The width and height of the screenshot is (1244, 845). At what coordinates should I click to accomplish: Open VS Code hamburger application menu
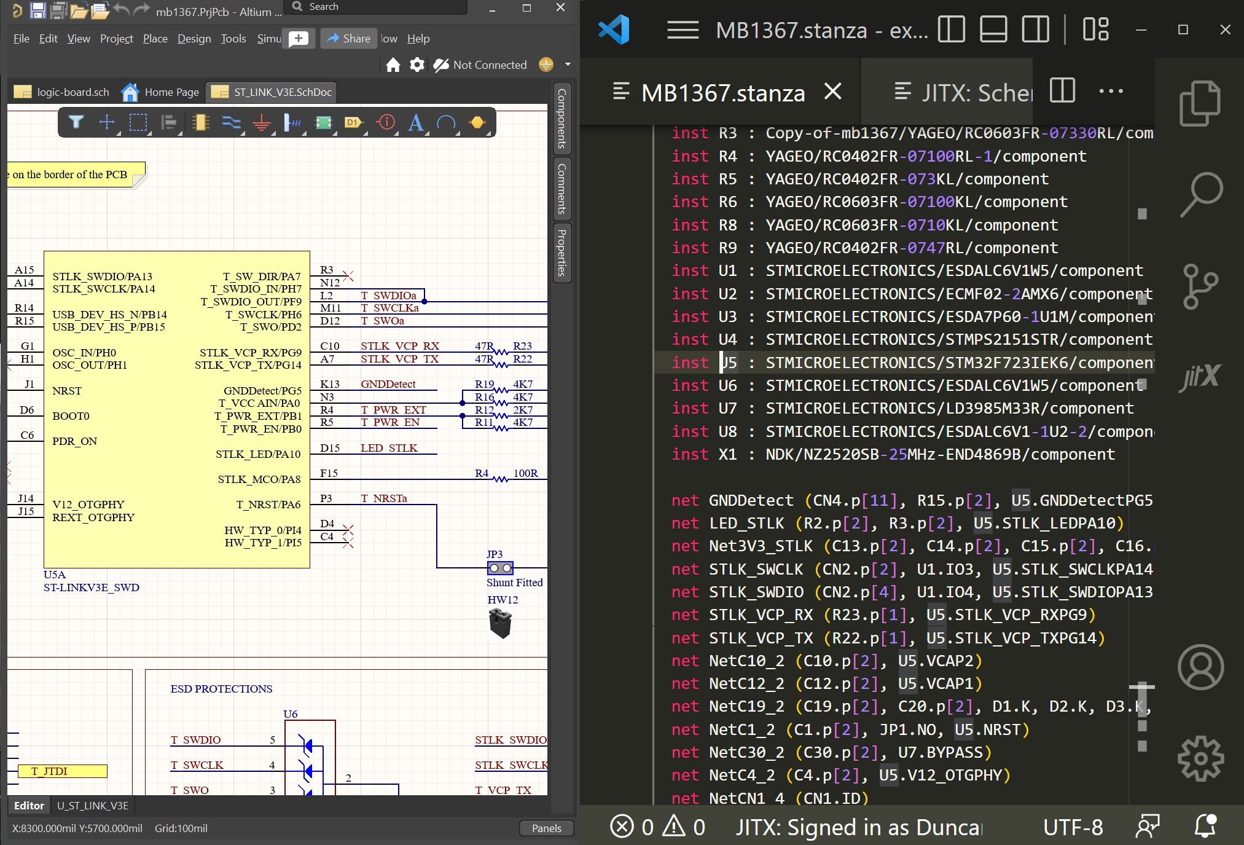click(683, 29)
